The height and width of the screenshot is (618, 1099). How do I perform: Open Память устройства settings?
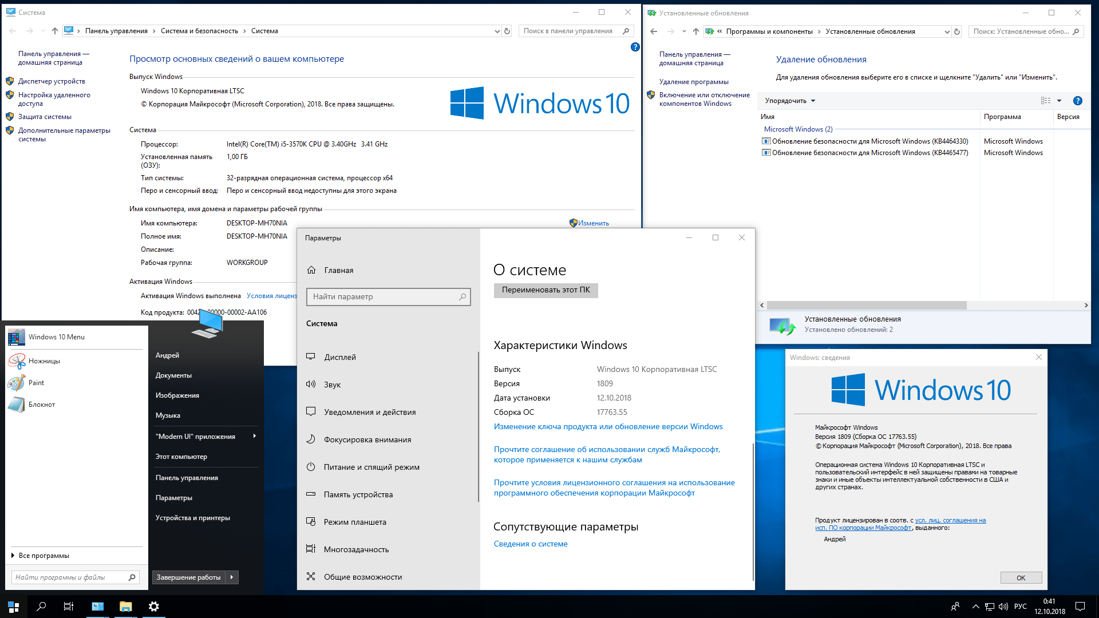(x=358, y=494)
